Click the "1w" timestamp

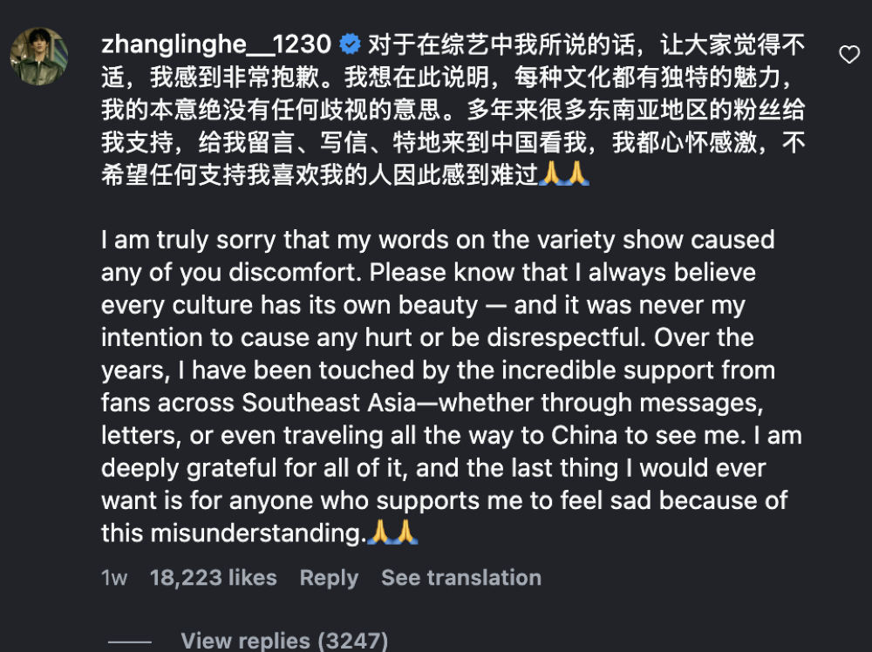point(114,577)
